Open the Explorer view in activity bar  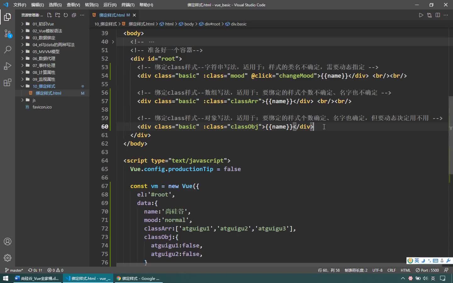tap(8, 17)
